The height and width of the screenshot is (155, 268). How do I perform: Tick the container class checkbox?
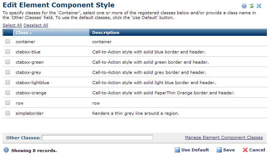(x=8, y=42)
